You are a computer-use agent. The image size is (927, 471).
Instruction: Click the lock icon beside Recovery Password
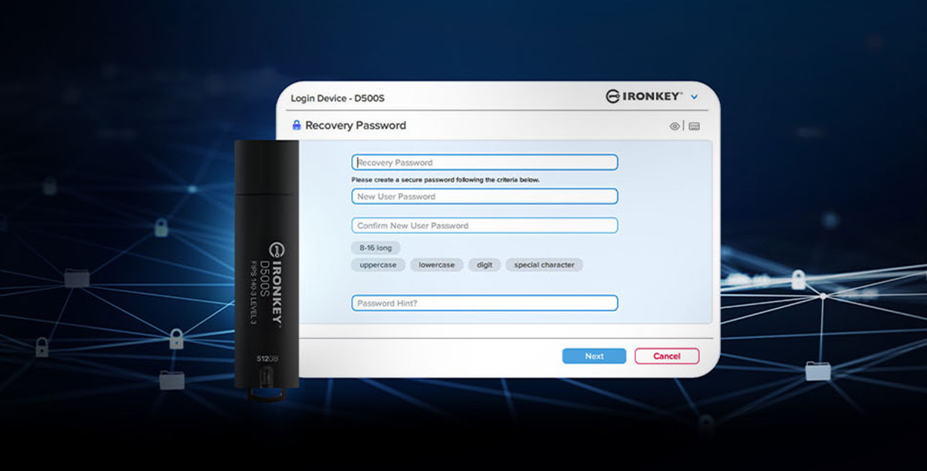[x=296, y=125]
